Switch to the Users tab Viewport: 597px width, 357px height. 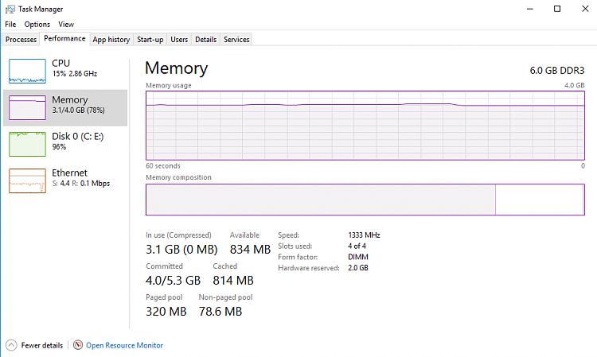[179, 39]
